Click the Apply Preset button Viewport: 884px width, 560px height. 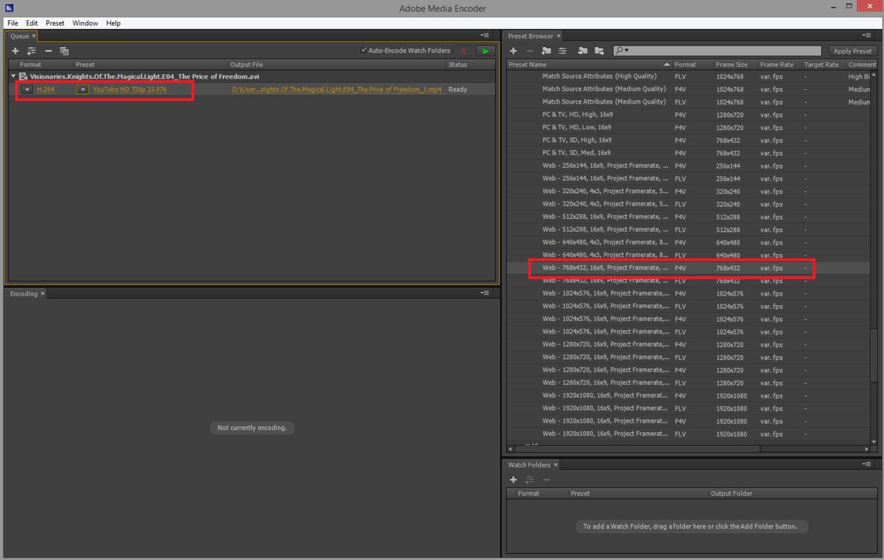click(x=852, y=51)
